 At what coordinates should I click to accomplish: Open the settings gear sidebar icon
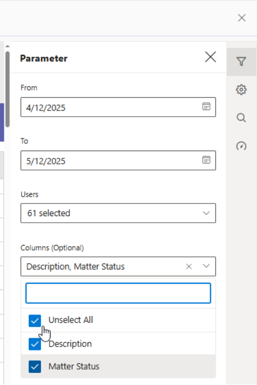tap(241, 89)
